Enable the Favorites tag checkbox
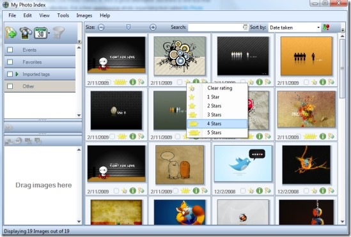 click(10, 62)
